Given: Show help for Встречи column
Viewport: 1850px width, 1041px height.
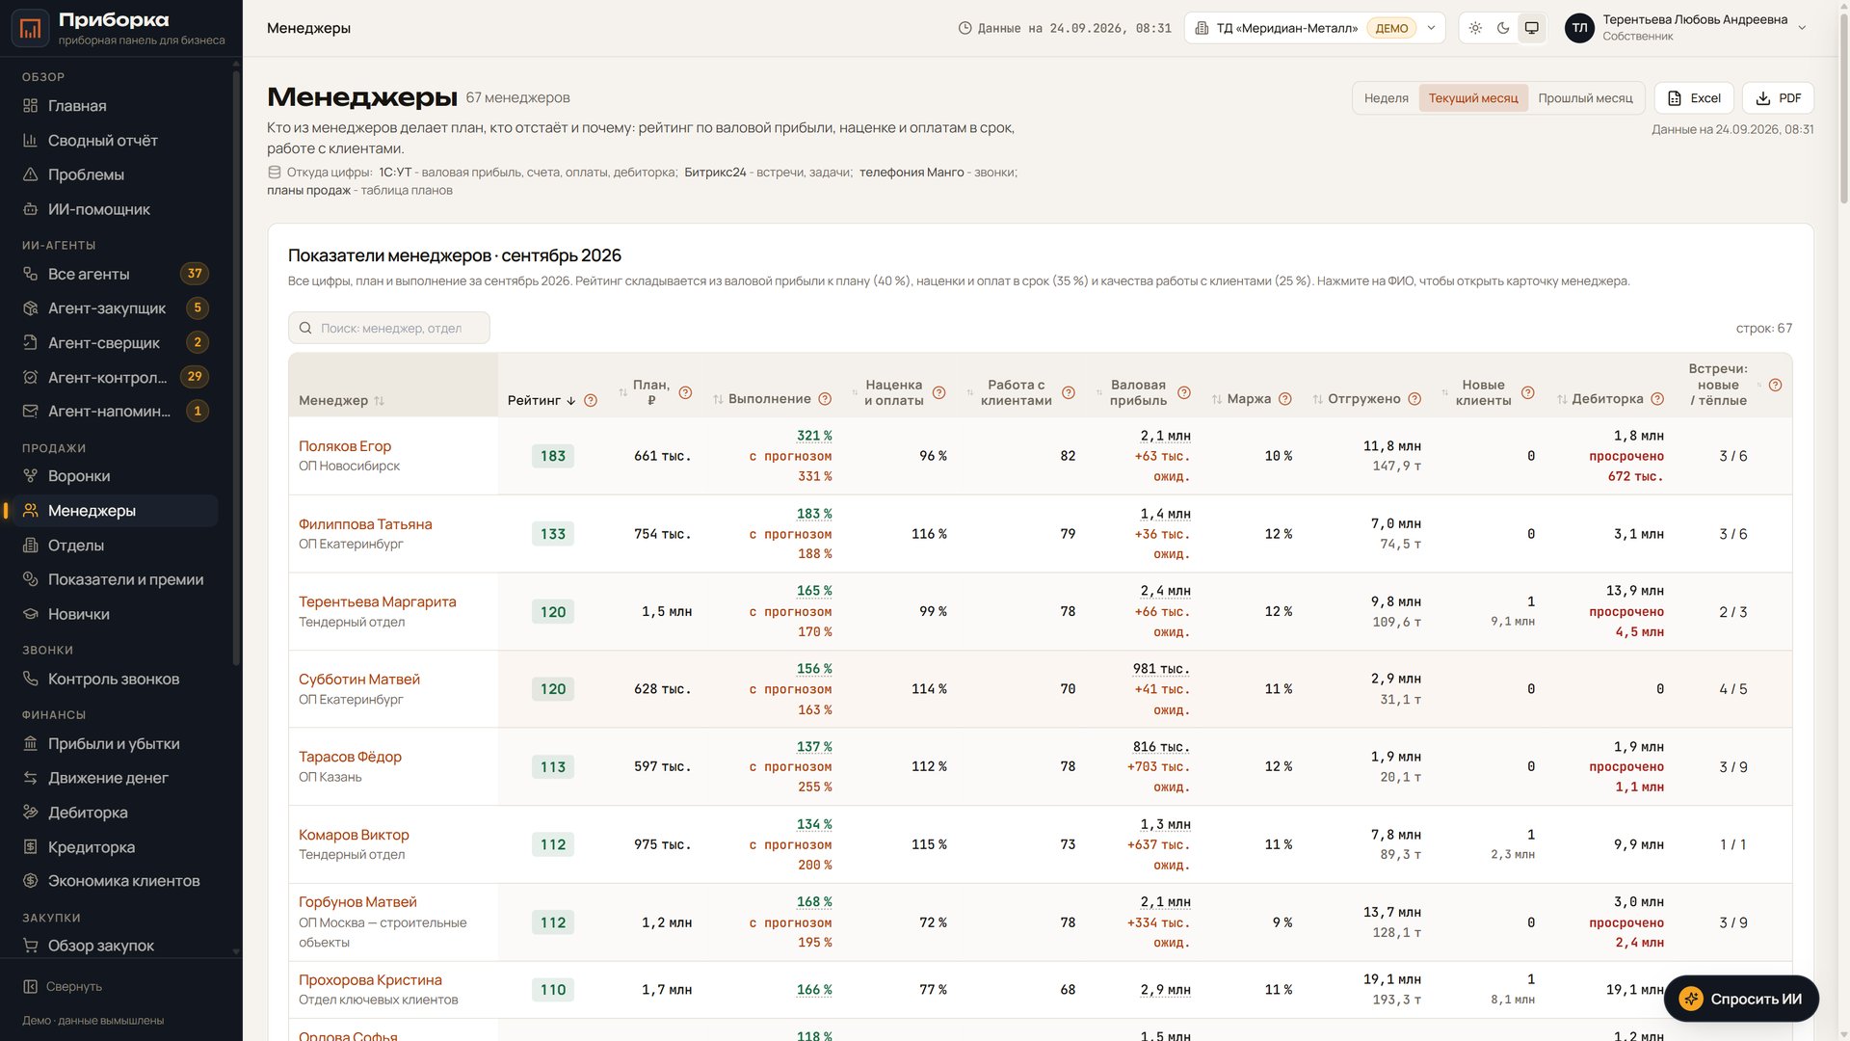Looking at the screenshot, I should point(1775,385).
